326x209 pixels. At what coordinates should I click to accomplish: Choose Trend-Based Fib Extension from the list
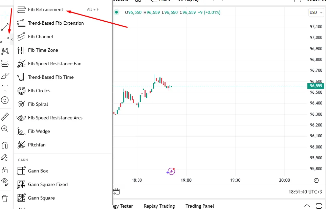pos(56,23)
